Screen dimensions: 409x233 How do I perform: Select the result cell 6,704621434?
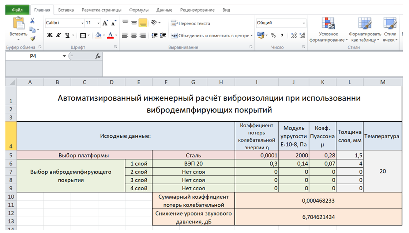[319, 217]
